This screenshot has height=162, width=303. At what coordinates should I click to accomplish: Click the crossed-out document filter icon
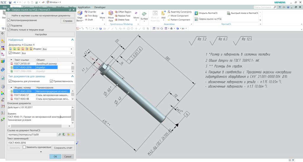click(27, 49)
